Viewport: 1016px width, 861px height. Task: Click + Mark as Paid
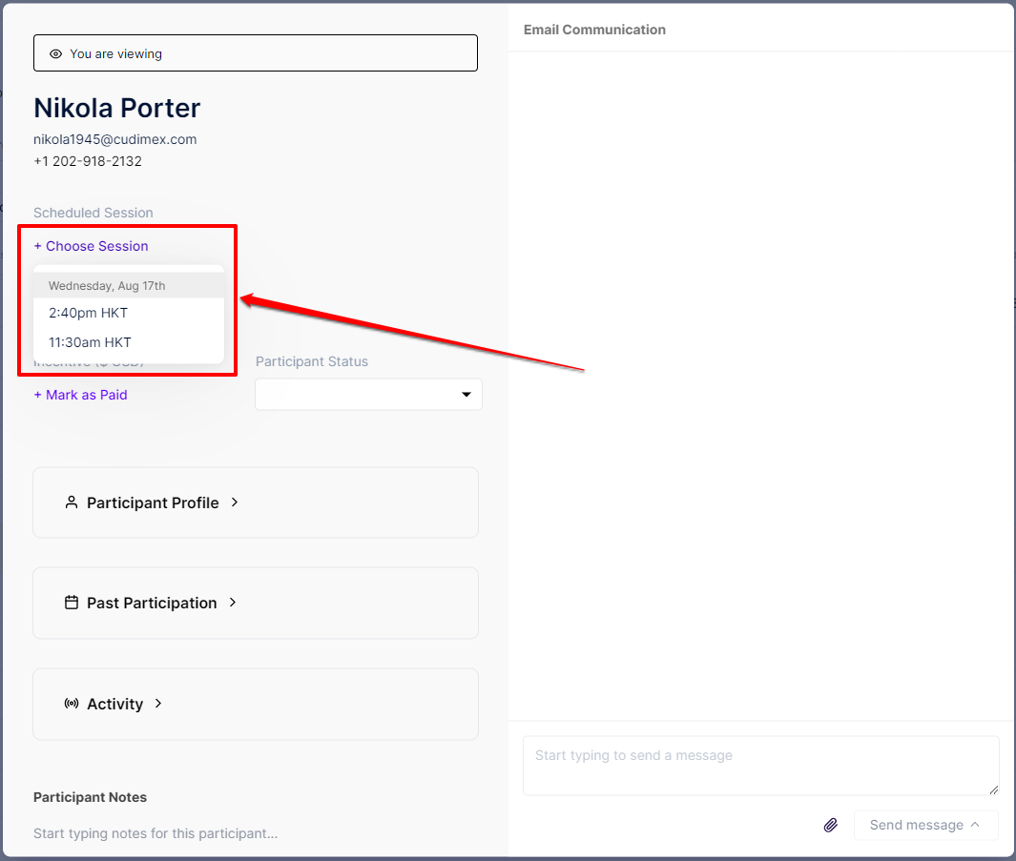(x=80, y=395)
